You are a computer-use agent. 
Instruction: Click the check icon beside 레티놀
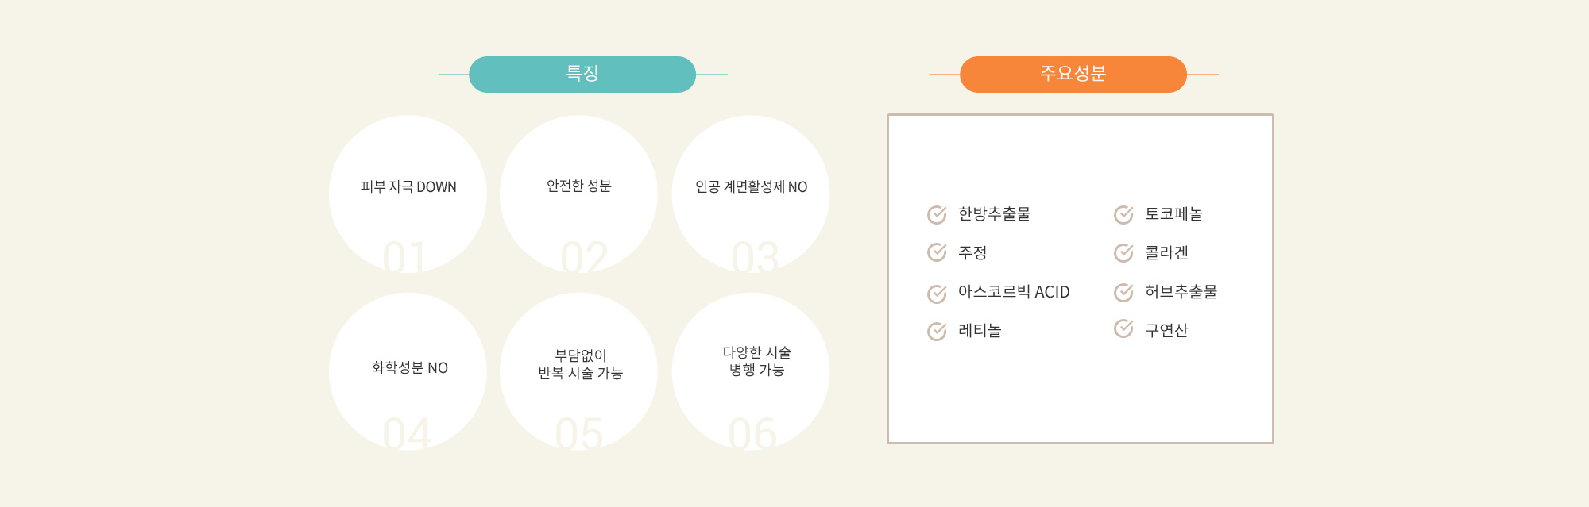pos(937,331)
